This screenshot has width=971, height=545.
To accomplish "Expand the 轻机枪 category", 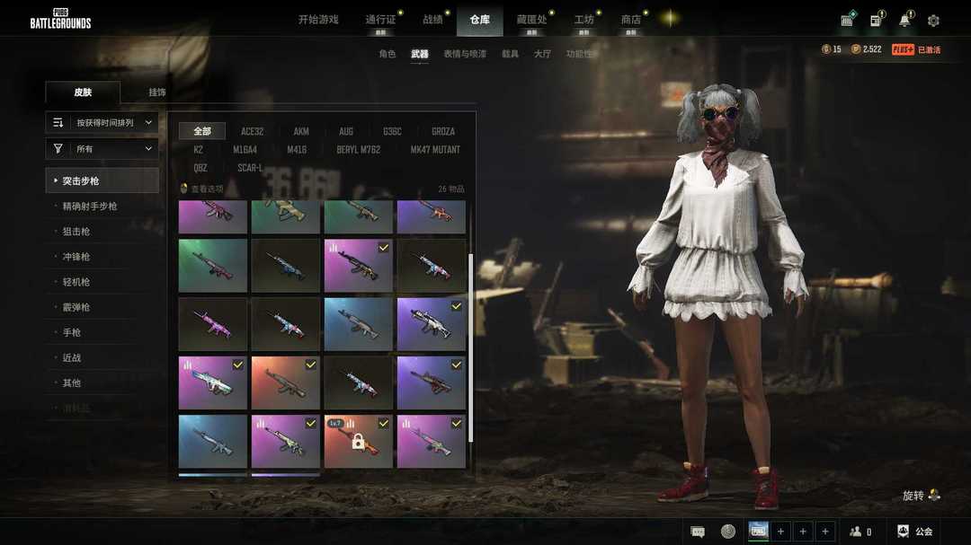I will pyautogui.click(x=76, y=282).
